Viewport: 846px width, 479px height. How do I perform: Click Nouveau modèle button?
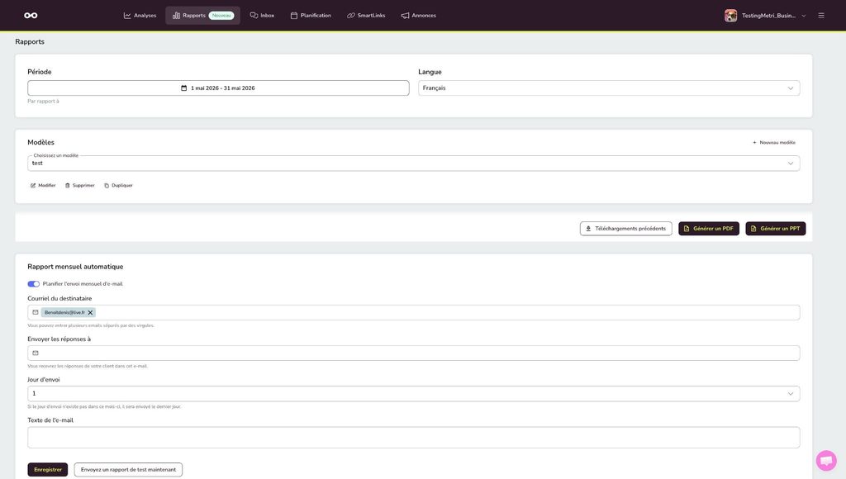tap(773, 142)
